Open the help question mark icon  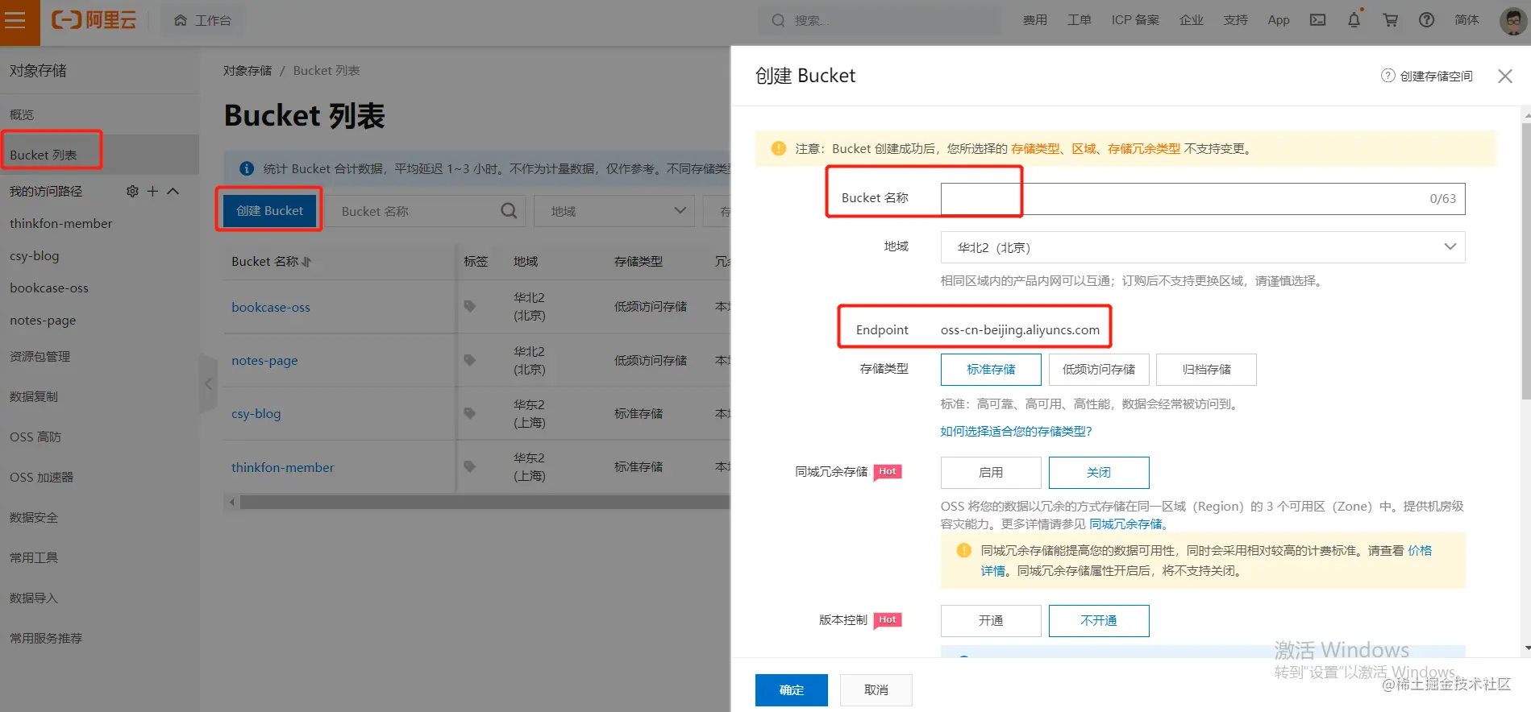coord(1426,20)
